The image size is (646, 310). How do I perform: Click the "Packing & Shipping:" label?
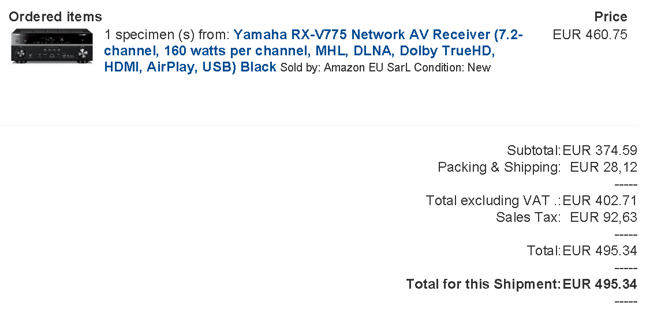click(x=499, y=168)
